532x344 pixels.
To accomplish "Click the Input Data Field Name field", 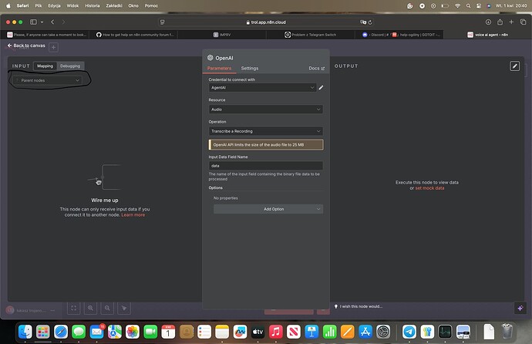I will (x=266, y=166).
